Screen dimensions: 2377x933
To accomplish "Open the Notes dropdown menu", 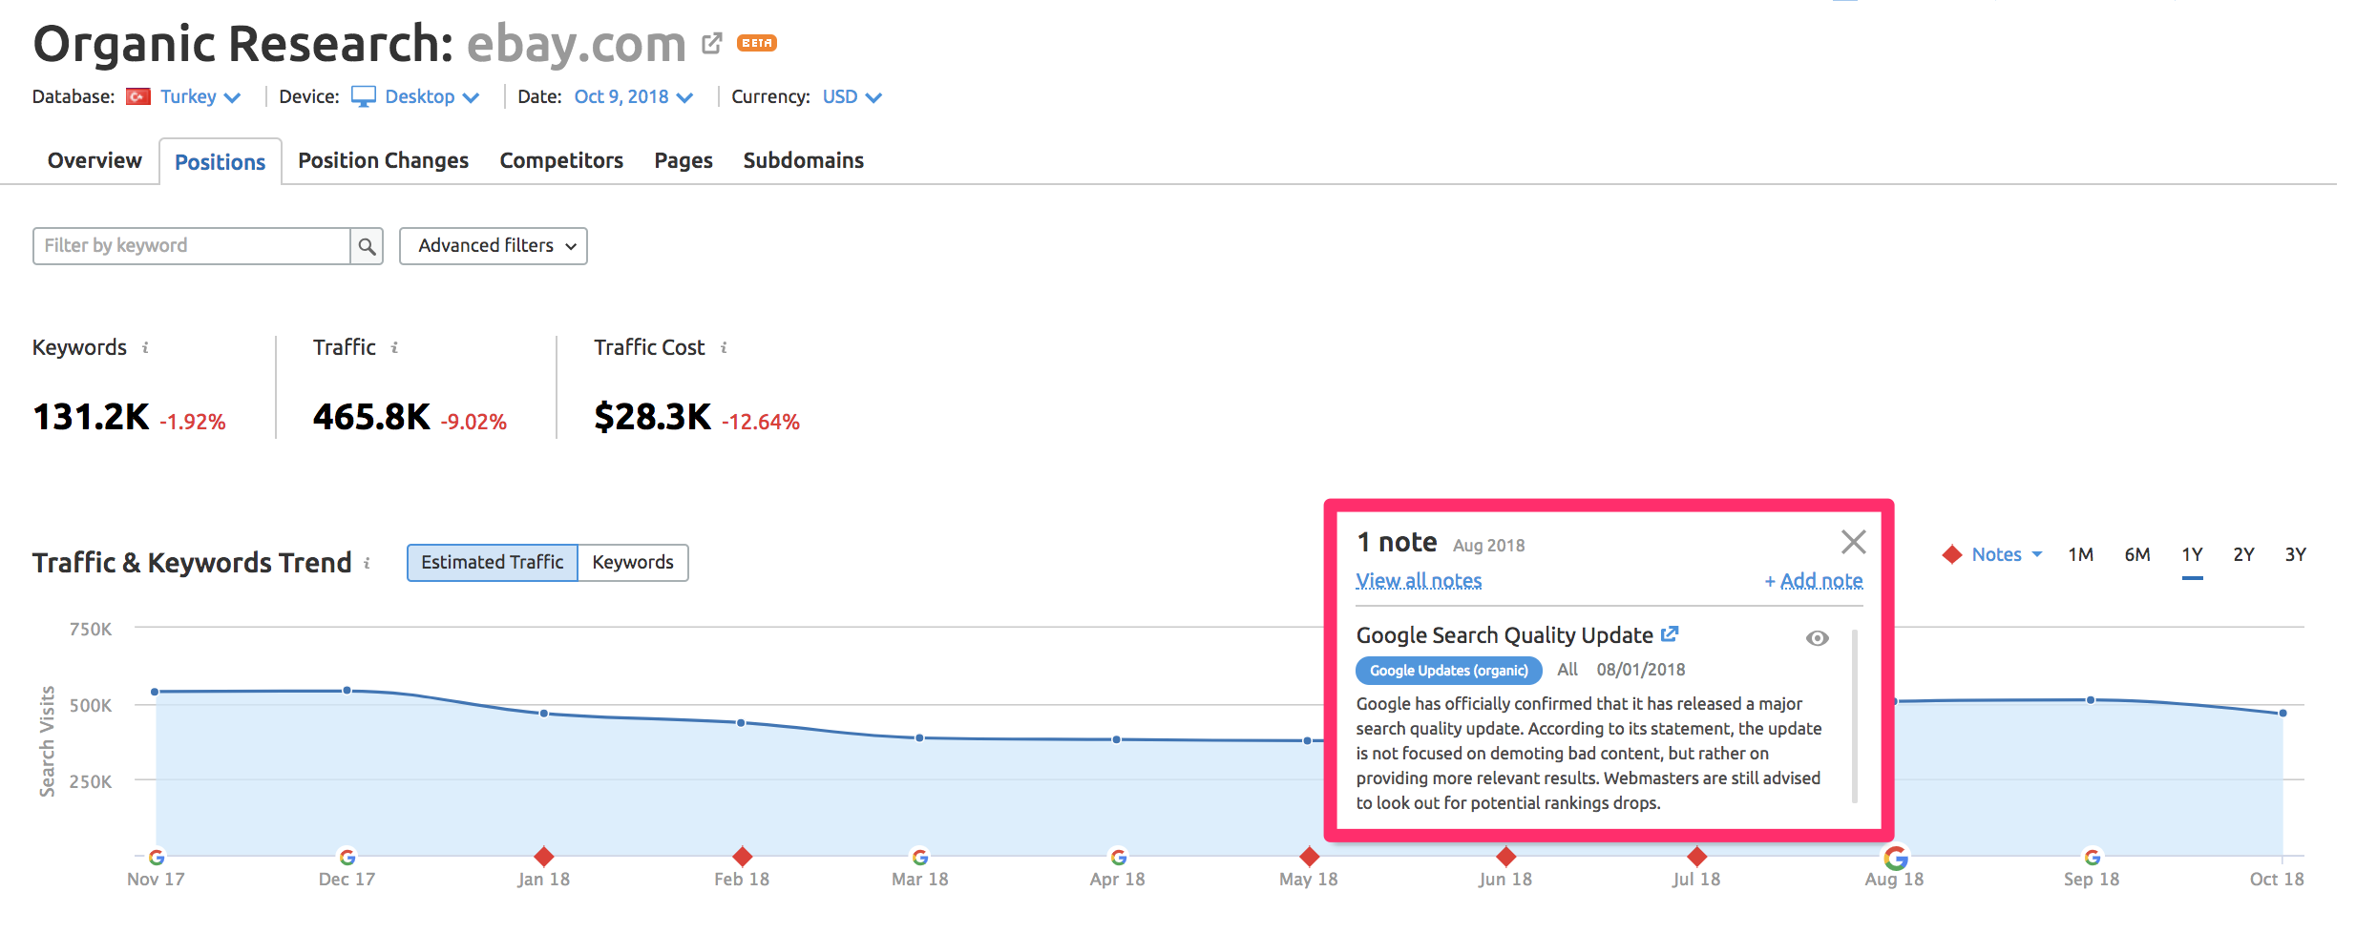I will [2007, 554].
